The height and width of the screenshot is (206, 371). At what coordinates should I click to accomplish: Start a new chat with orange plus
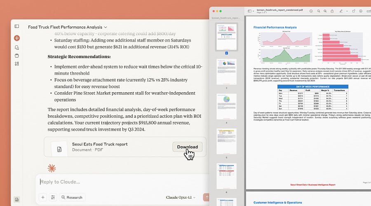tap(17, 38)
